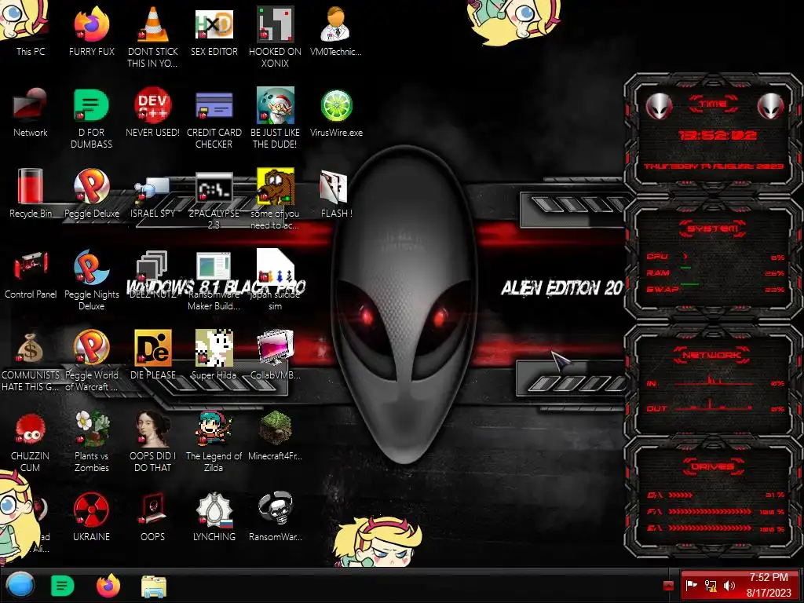The image size is (804, 603).
Task: Select the LYNCHING noose icon
Action: tap(214, 517)
